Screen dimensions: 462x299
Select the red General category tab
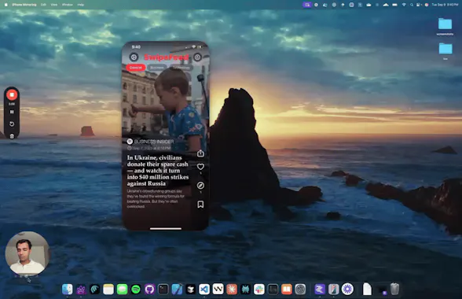coord(136,68)
